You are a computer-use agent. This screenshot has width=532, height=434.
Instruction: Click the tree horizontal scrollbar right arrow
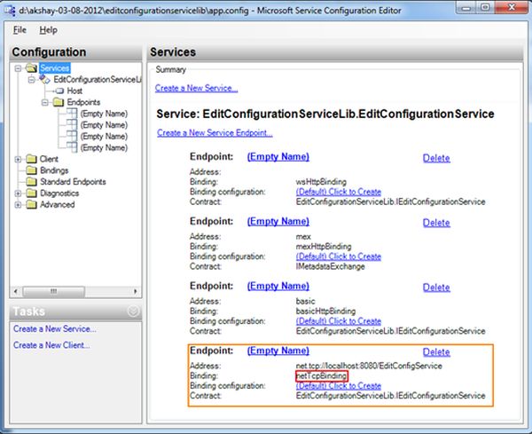(x=136, y=291)
